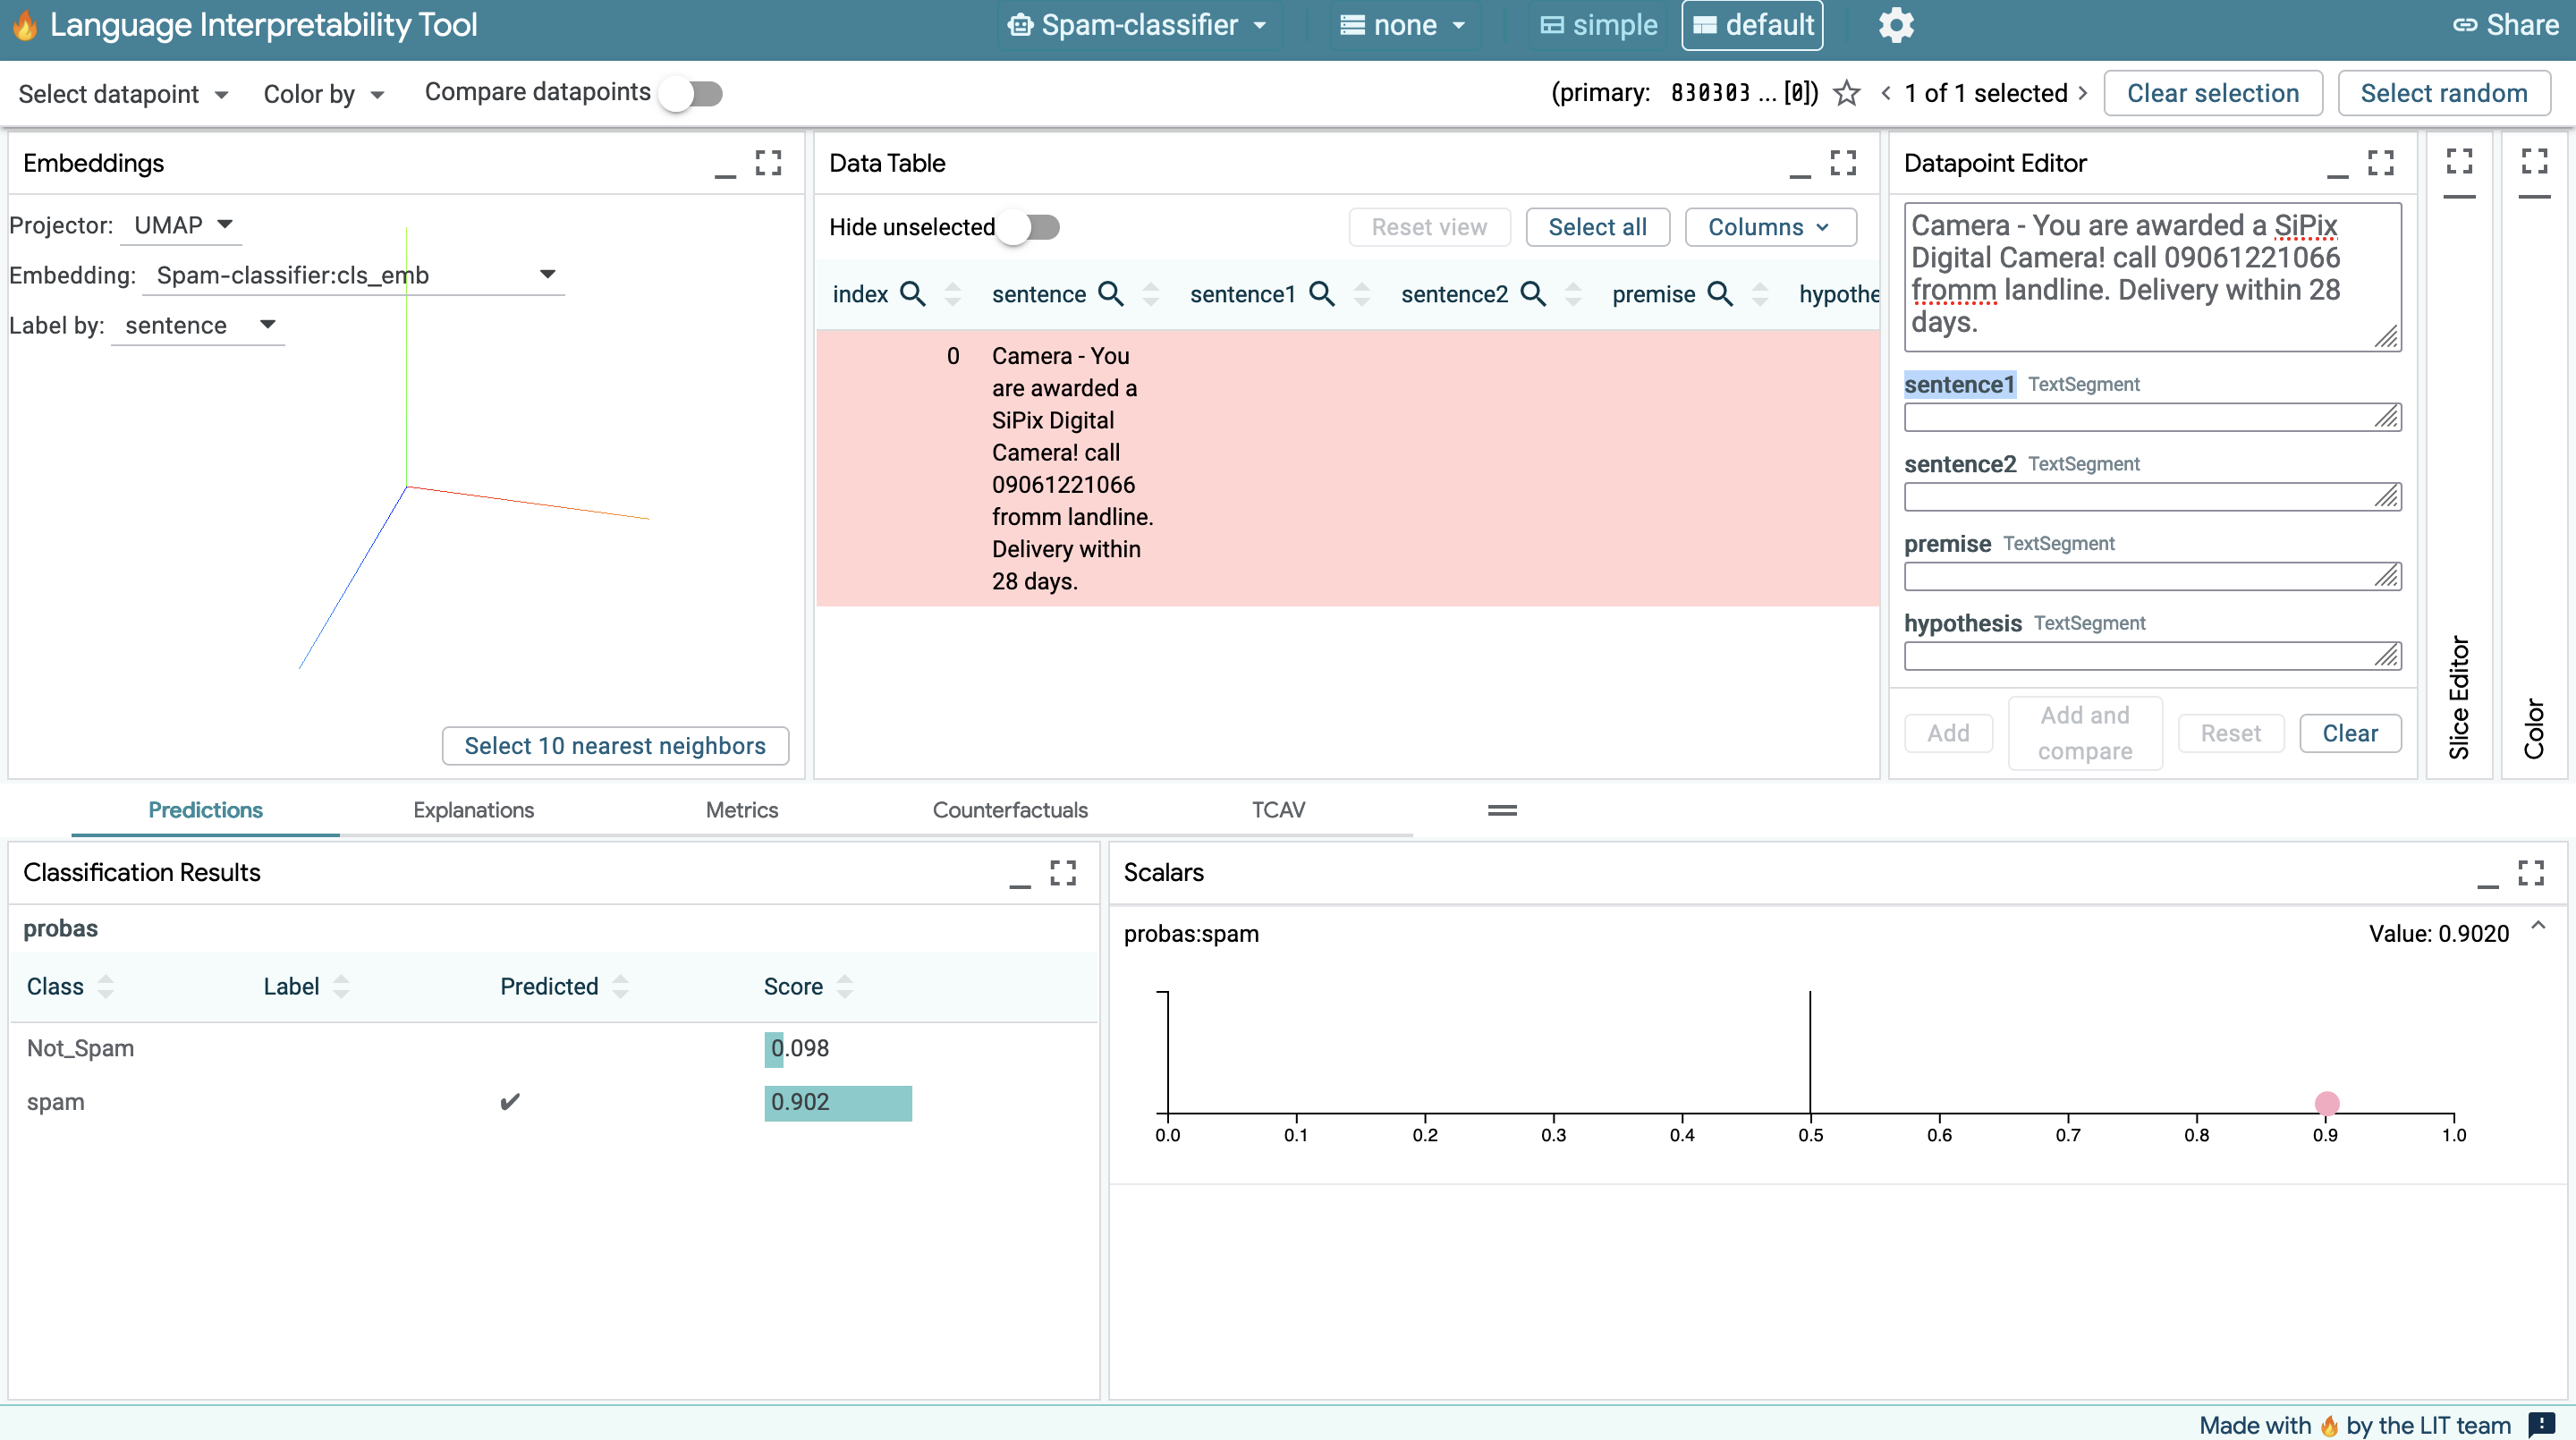Click the Select all button

click(1597, 227)
